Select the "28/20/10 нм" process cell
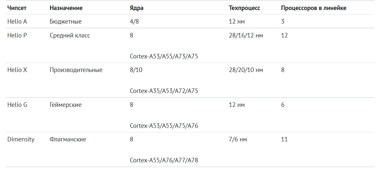 tap(246, 70)
